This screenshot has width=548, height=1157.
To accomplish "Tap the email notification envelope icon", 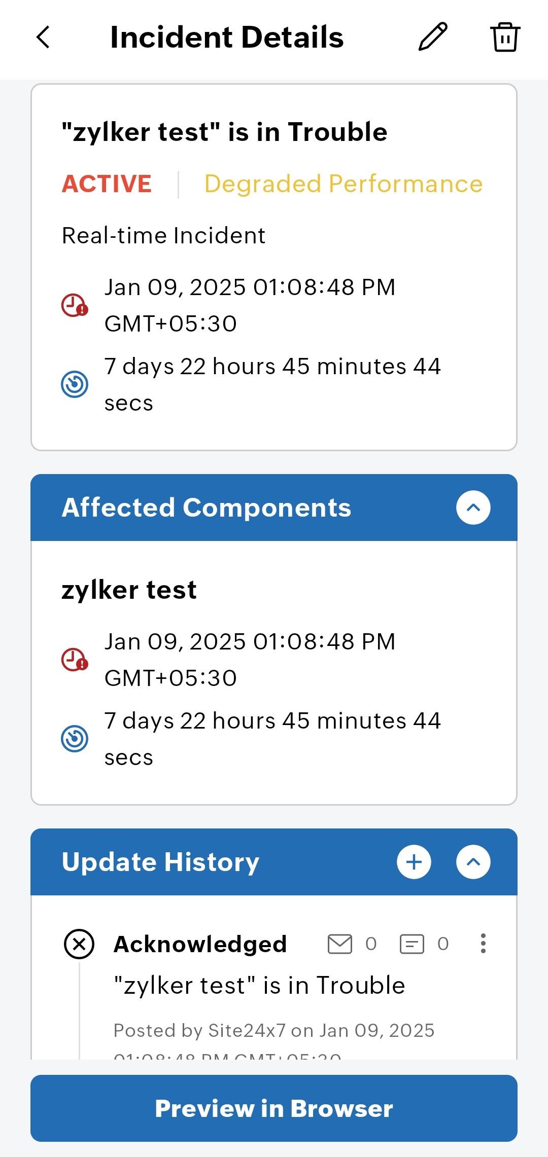I will [340, 944].
